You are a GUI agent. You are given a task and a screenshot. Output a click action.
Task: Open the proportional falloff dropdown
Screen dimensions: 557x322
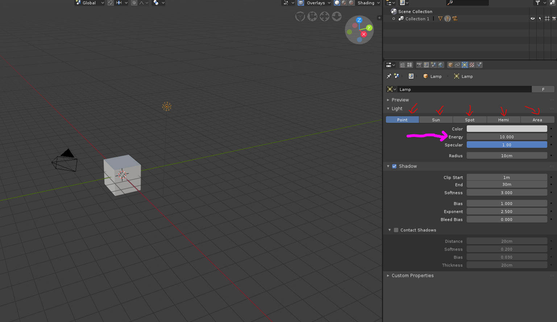pyautogui.click(x=144, y=3)
